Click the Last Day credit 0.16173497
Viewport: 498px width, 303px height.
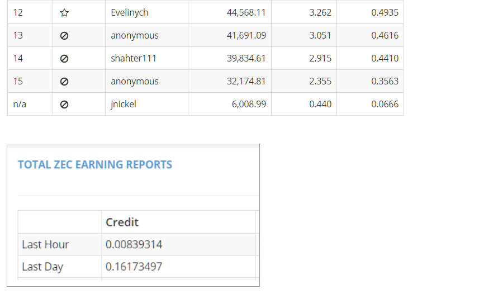click(134, 267)
